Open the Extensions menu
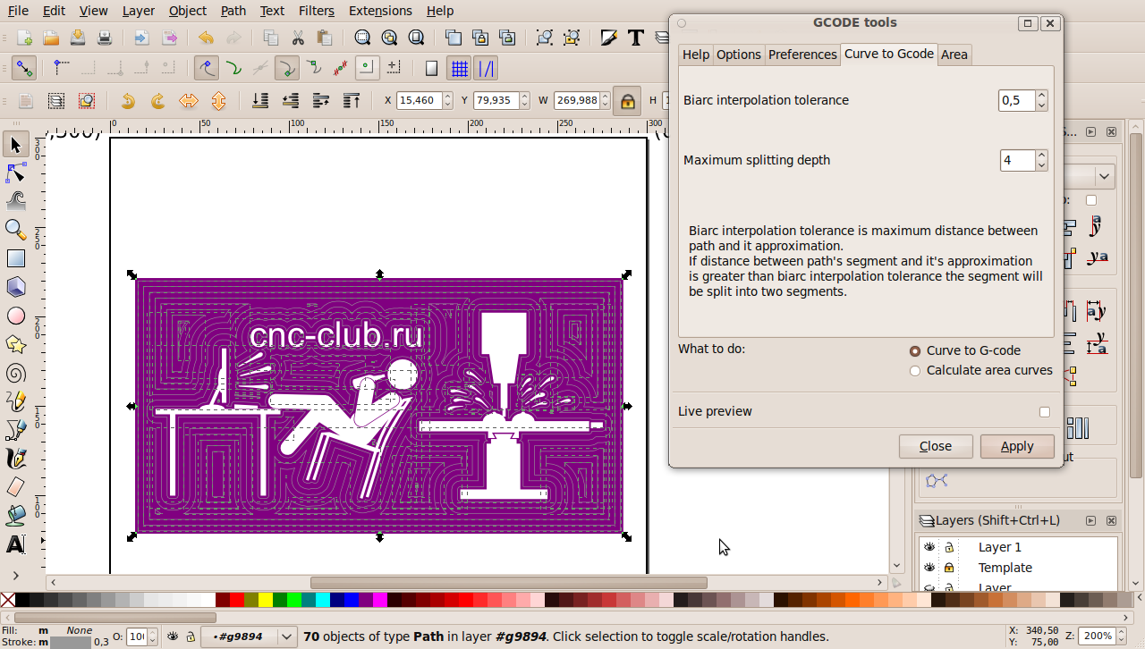 (380, 11)
